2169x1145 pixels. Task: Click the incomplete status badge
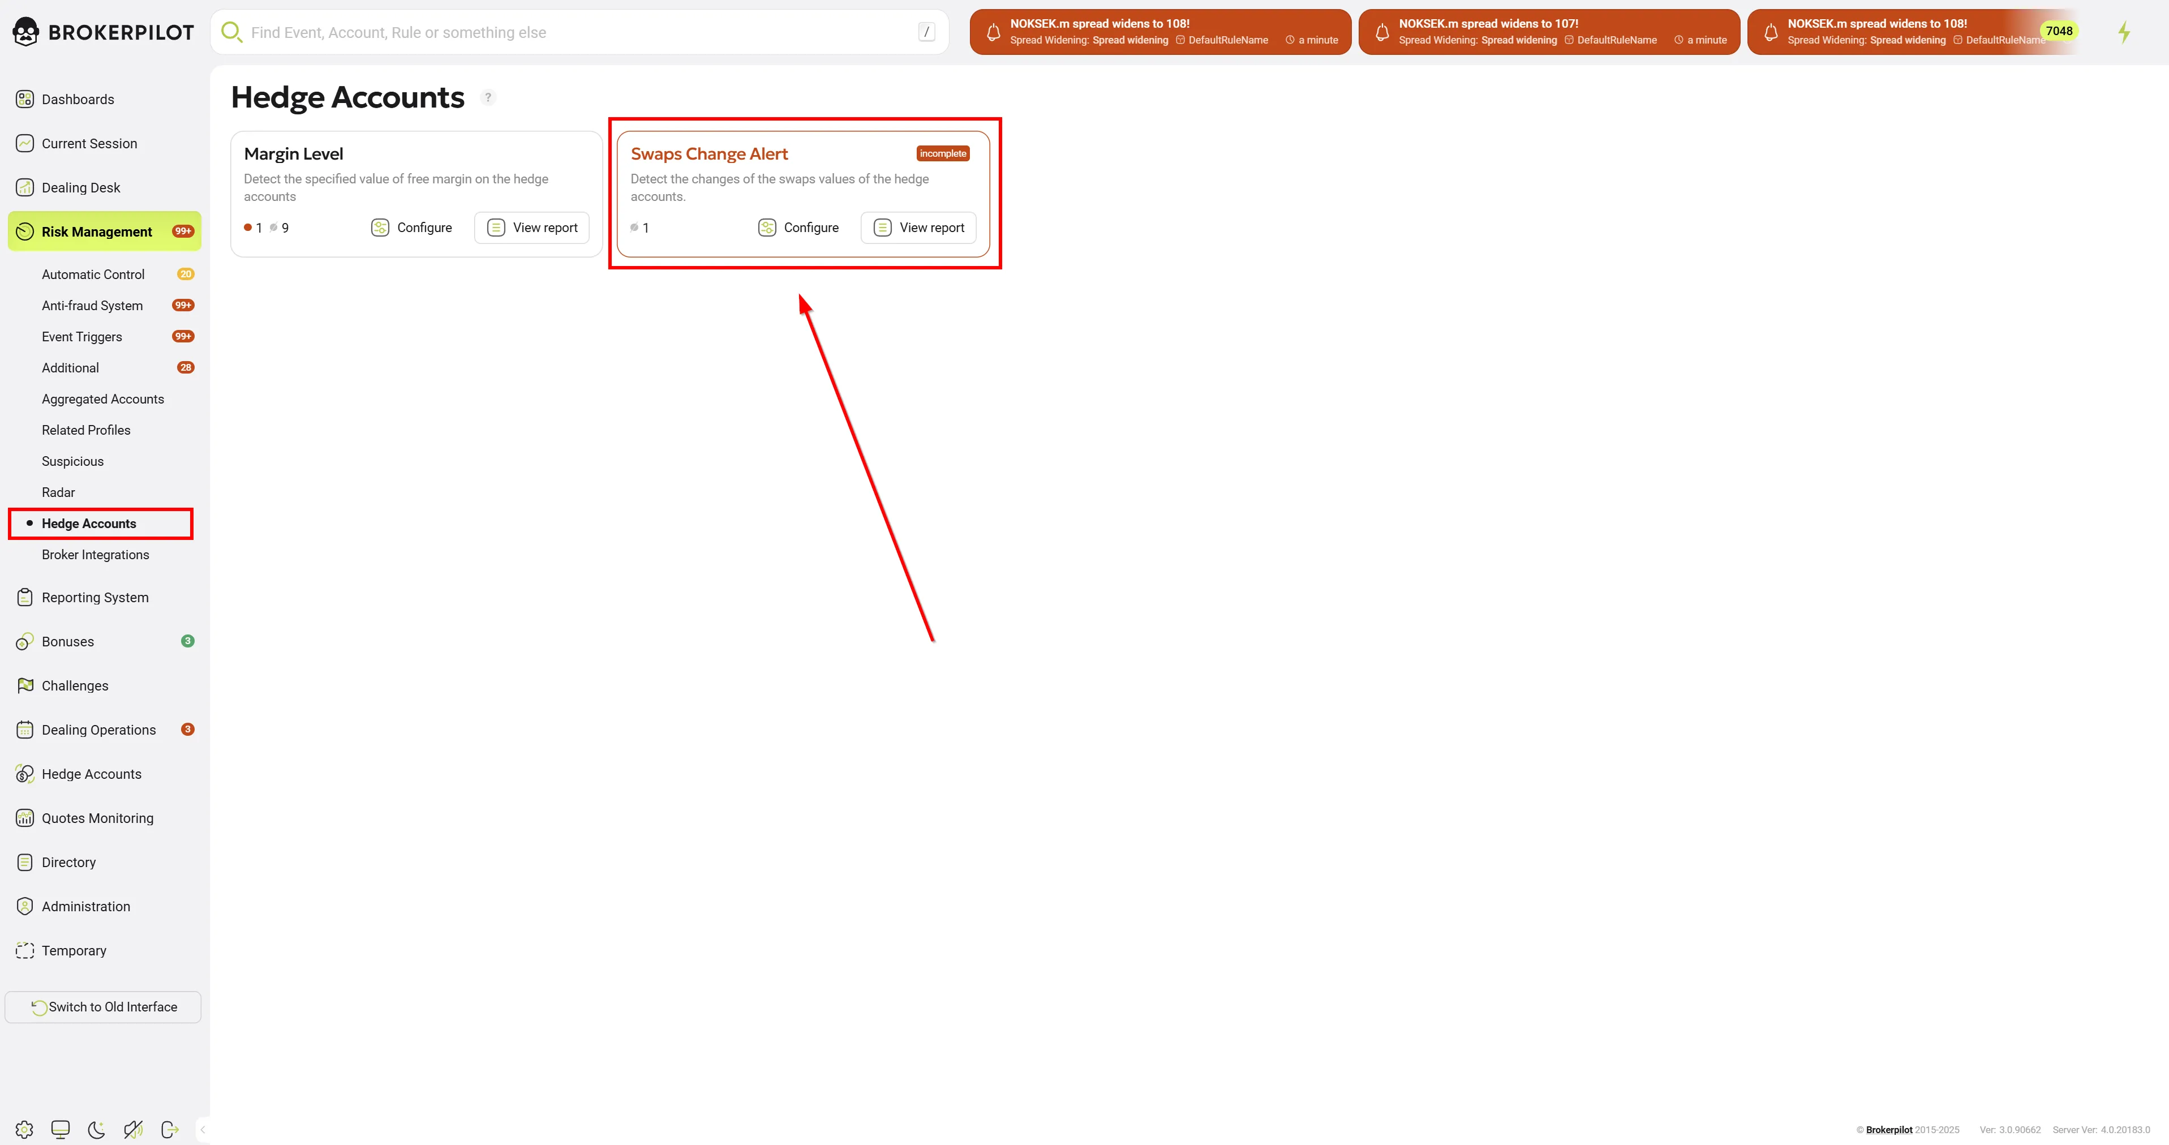942,153
